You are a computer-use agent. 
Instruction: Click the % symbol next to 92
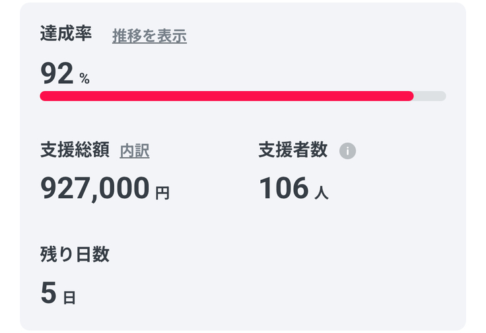[85, 79]
